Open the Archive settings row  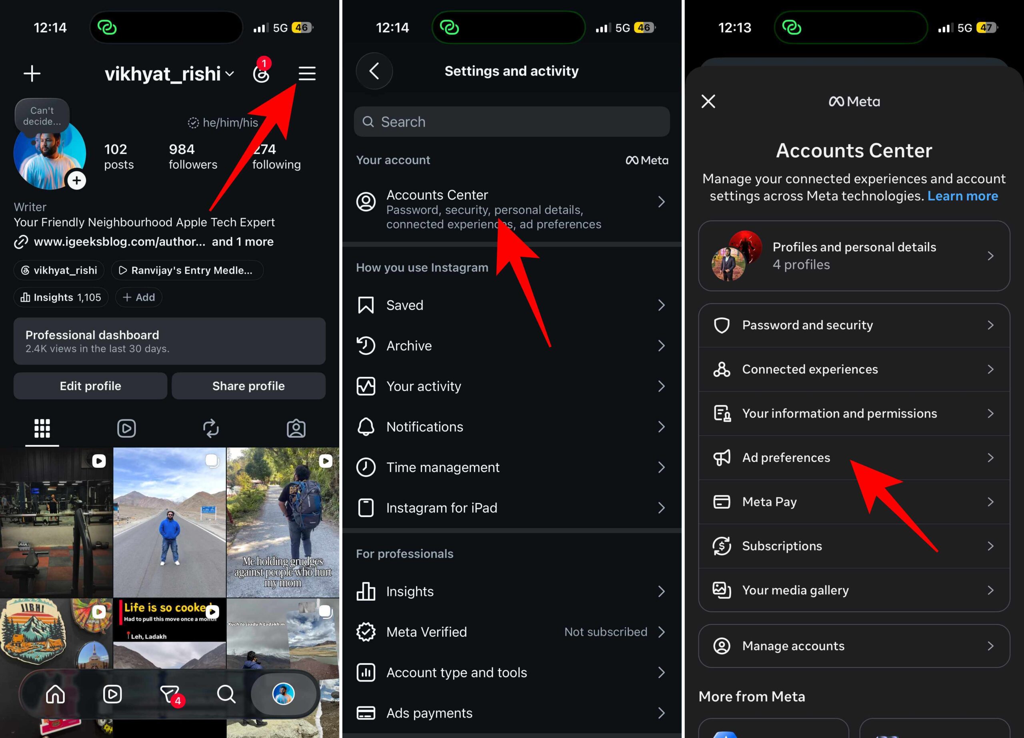pos(512,345)
